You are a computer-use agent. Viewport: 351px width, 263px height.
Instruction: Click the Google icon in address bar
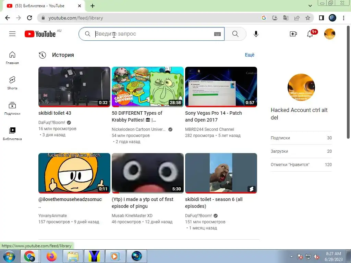click(264, 18)
